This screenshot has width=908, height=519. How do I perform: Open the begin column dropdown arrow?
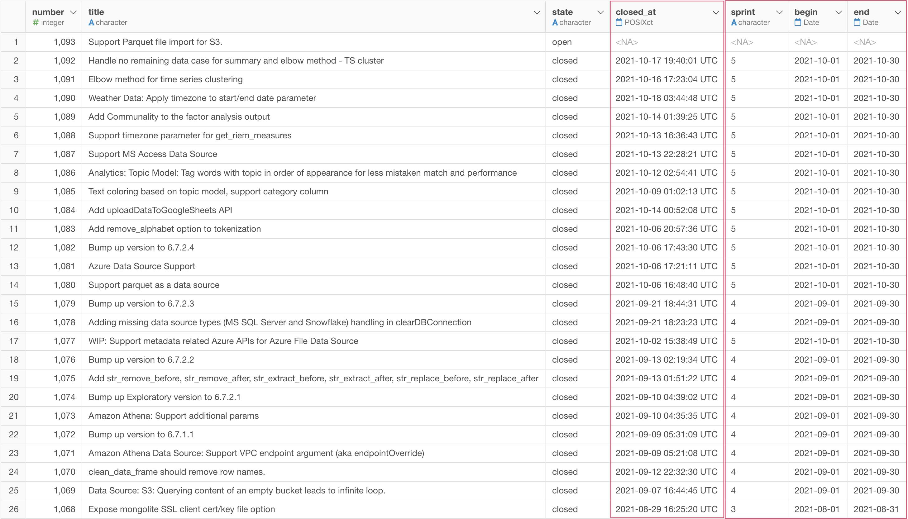pos(839,12)
